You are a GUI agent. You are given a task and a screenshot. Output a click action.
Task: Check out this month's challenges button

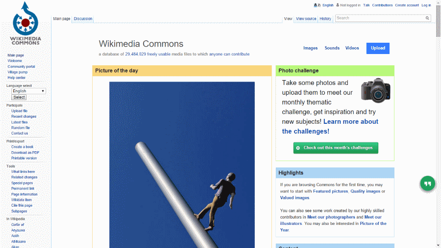click(336, 148)
